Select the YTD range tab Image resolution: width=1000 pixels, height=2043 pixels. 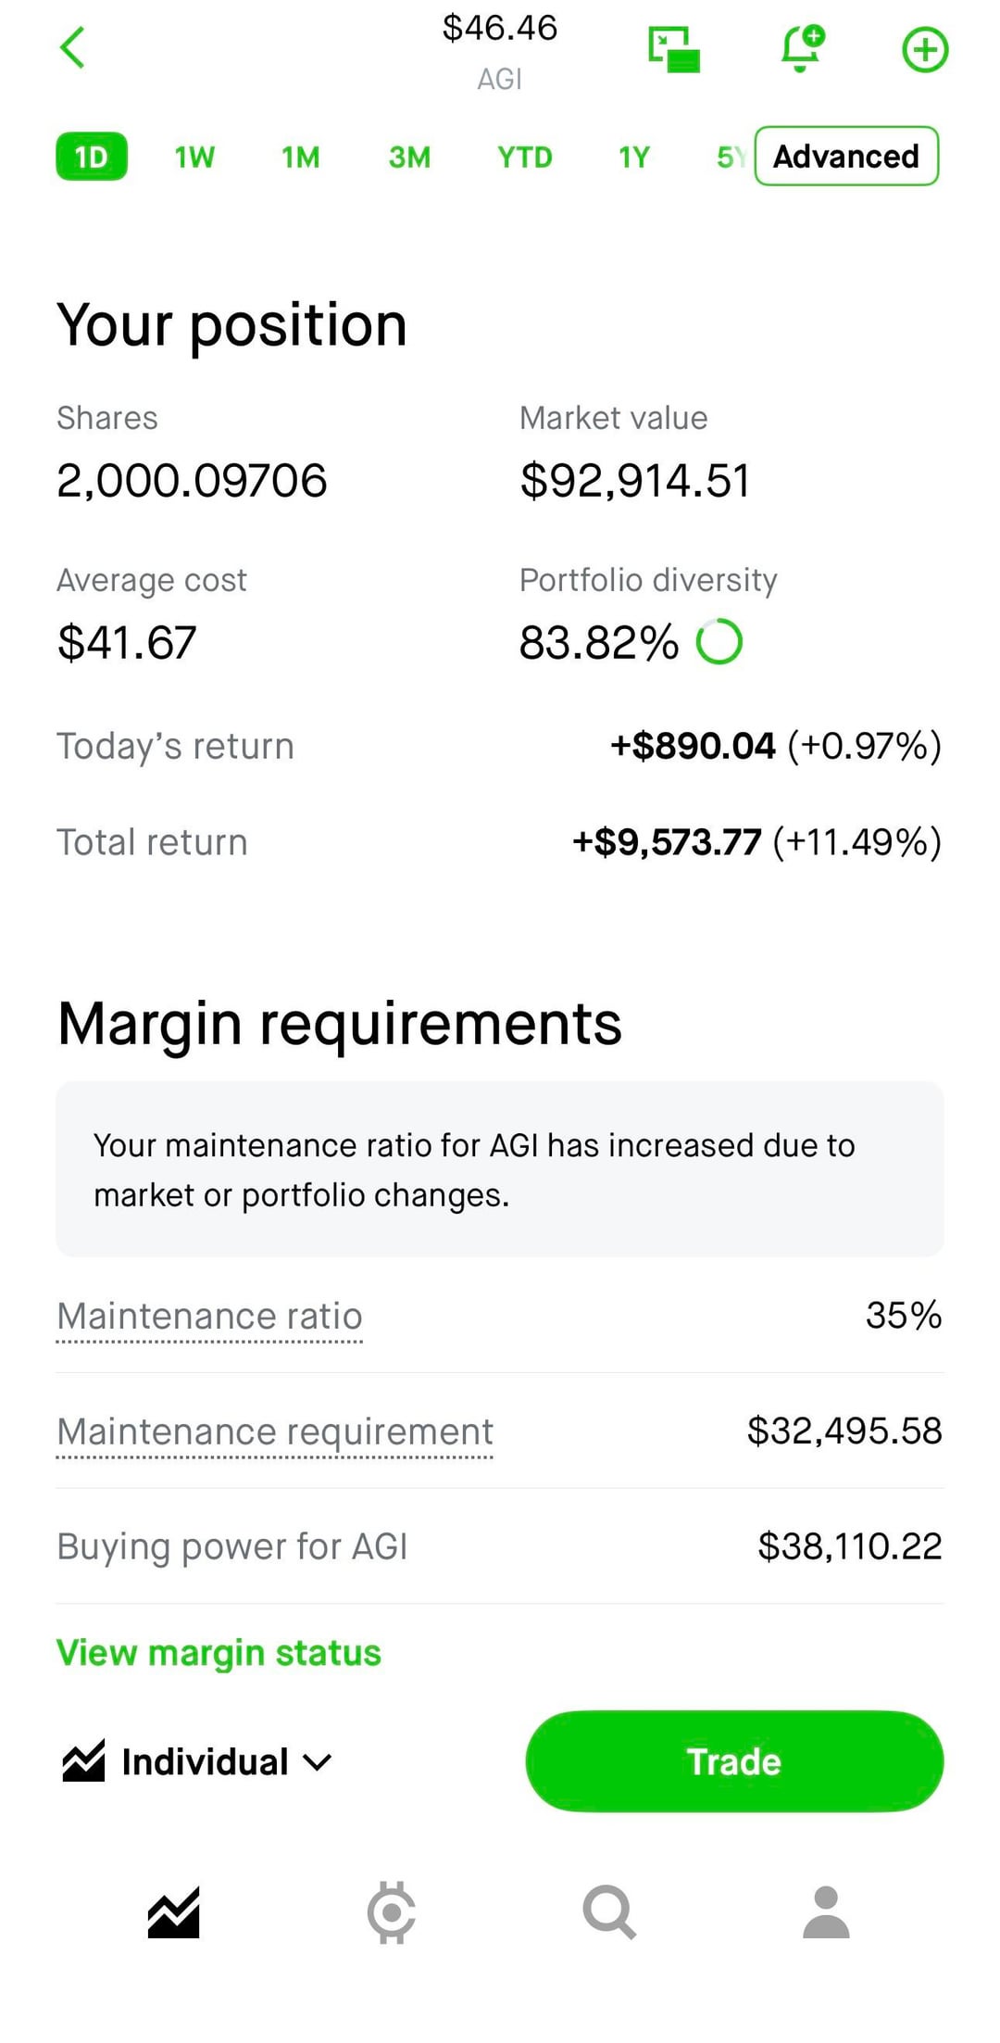point(524,158)
